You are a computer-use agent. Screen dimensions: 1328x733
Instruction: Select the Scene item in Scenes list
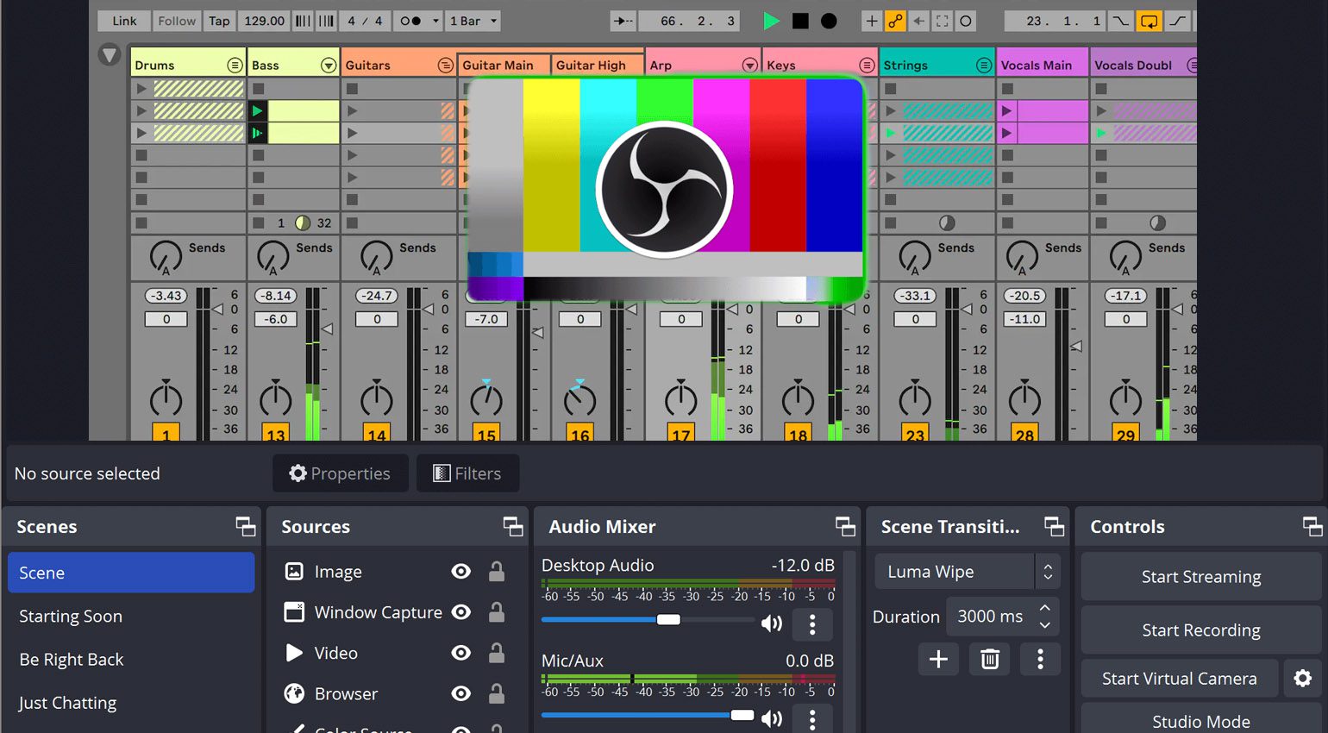(131, 573)
